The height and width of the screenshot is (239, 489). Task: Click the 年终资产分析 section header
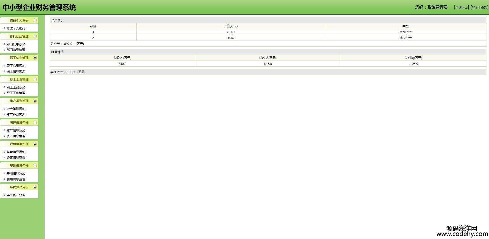coord(19,187)
